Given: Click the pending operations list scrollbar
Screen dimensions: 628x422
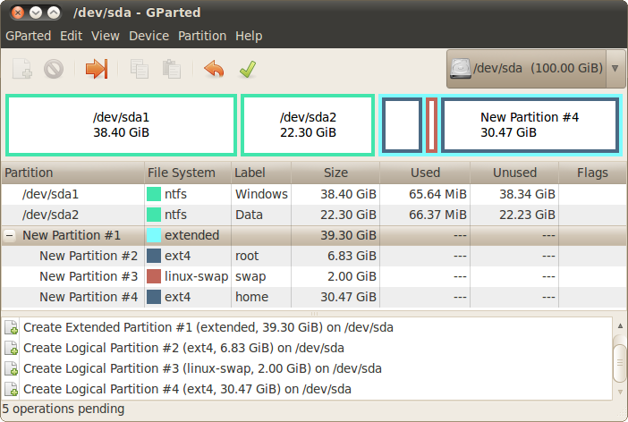Looking at the screenshot, I should click(620, 359).
